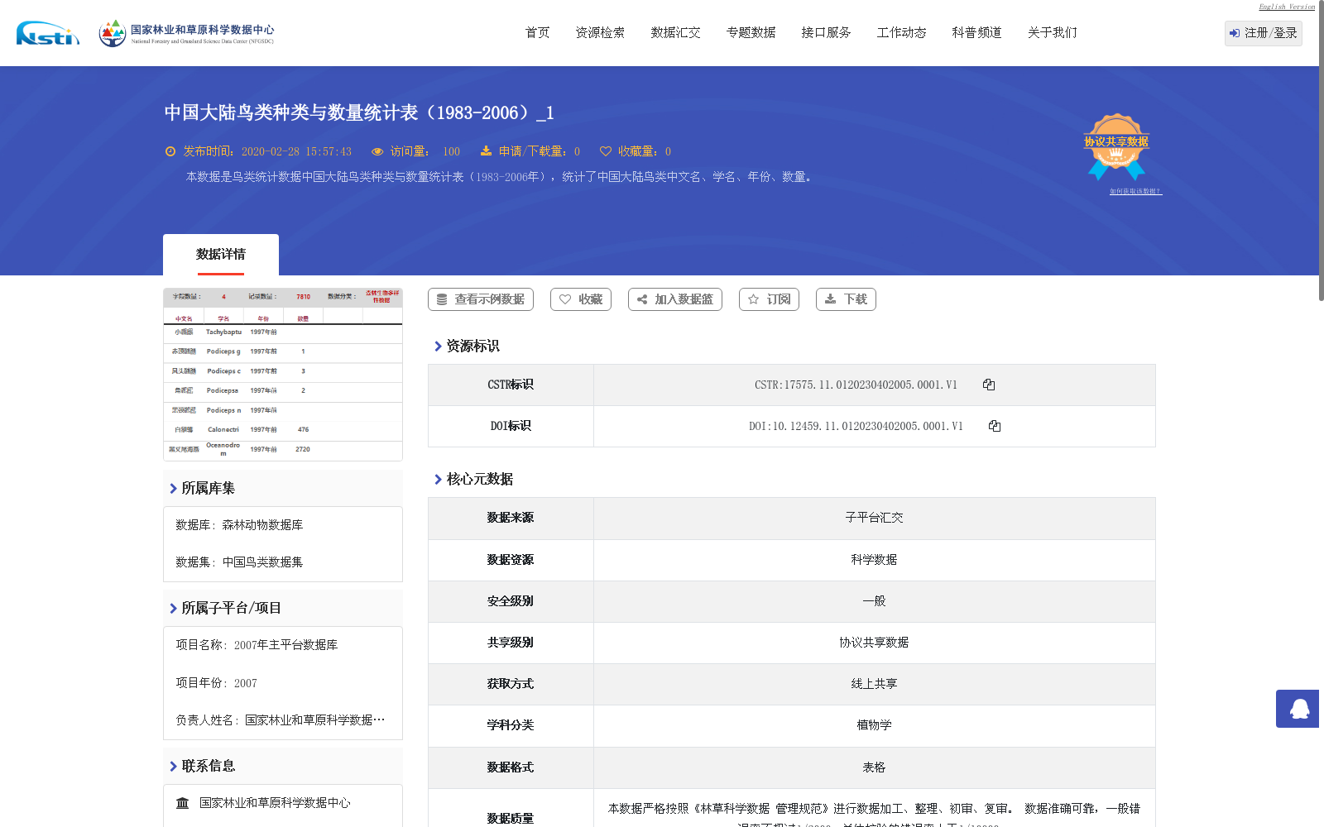The height and width of the screenshot is (827, 1324).
Task: Click the 获取方式 value 线上共享
Action: click(x=874, y=684)
